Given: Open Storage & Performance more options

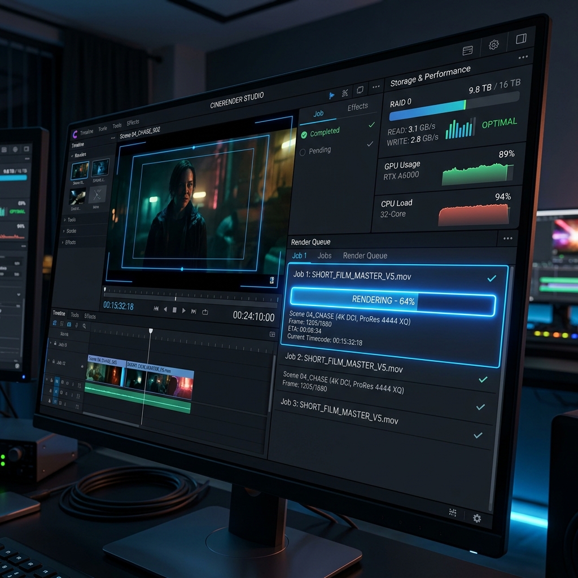Looking at the screenshot, I should (523, 57).
